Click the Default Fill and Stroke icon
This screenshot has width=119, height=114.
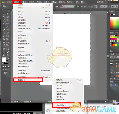[x=3, y=63]
